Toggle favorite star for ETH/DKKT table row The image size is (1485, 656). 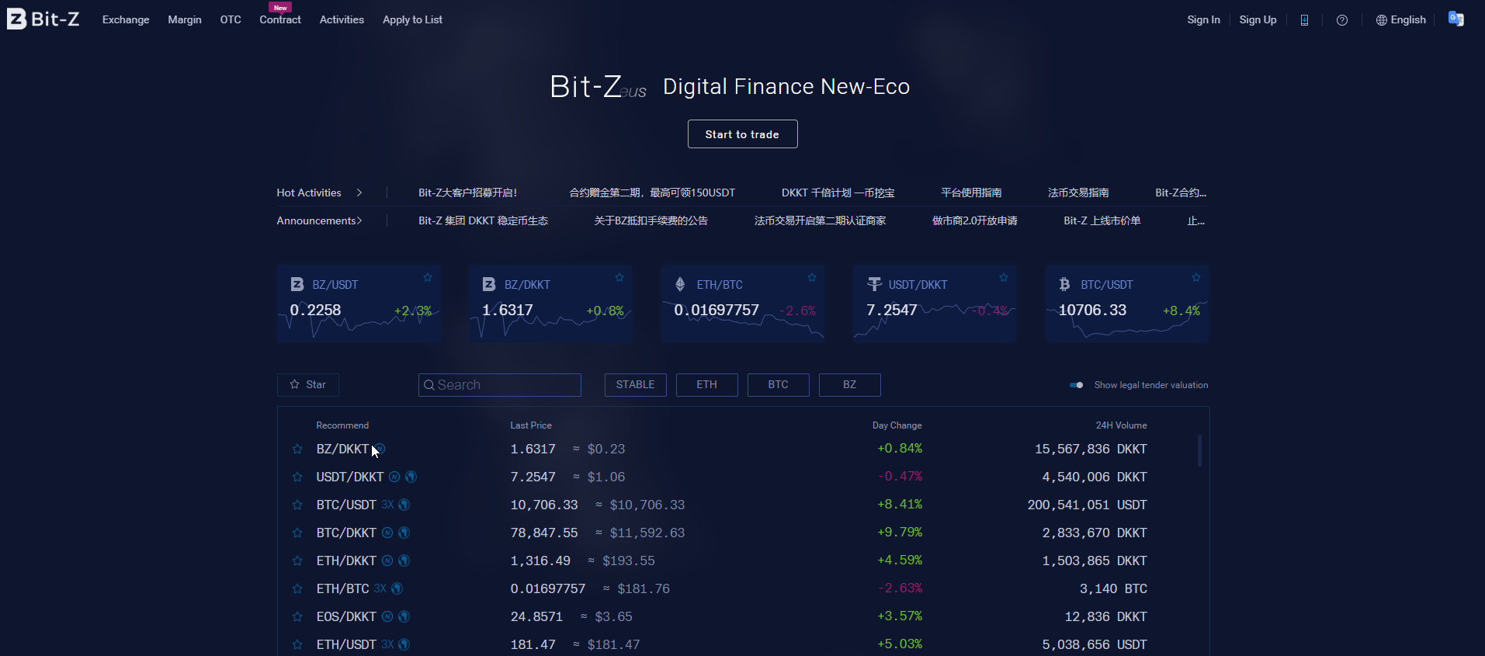(x=297, y=561)
